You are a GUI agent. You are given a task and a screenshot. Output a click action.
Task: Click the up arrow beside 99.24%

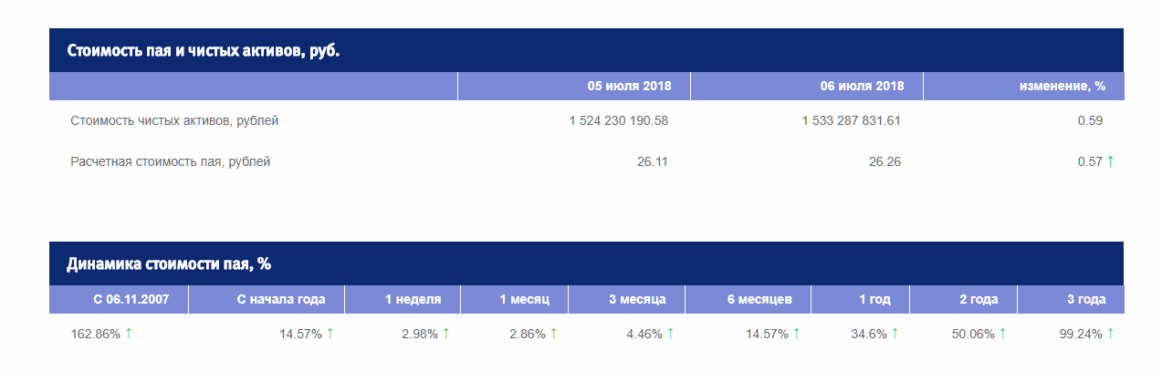[x=1110, y=334]
